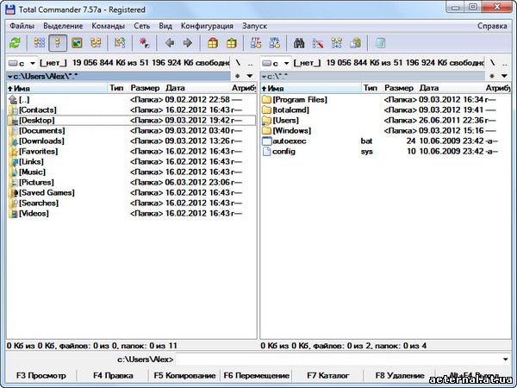The image size is (517, 388).
Task: Open left panel directory history arrow
Action: (250, 76)
